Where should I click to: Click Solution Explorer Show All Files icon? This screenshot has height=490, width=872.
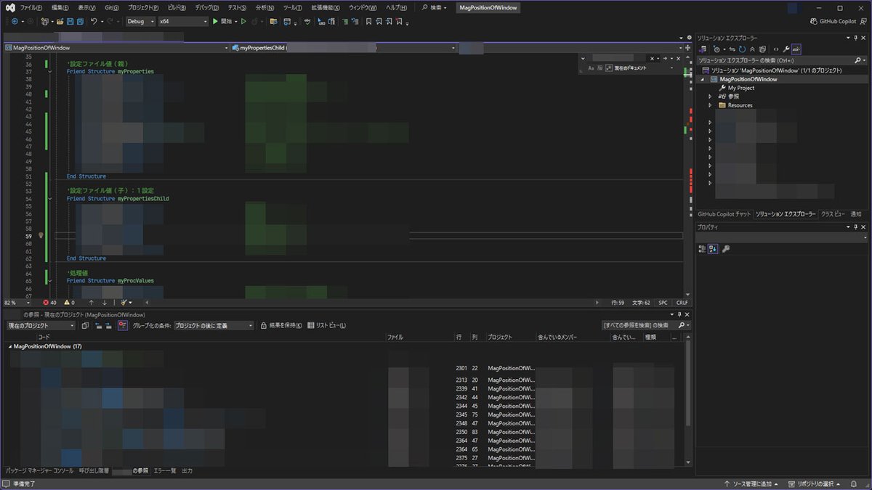click(762, 49)
